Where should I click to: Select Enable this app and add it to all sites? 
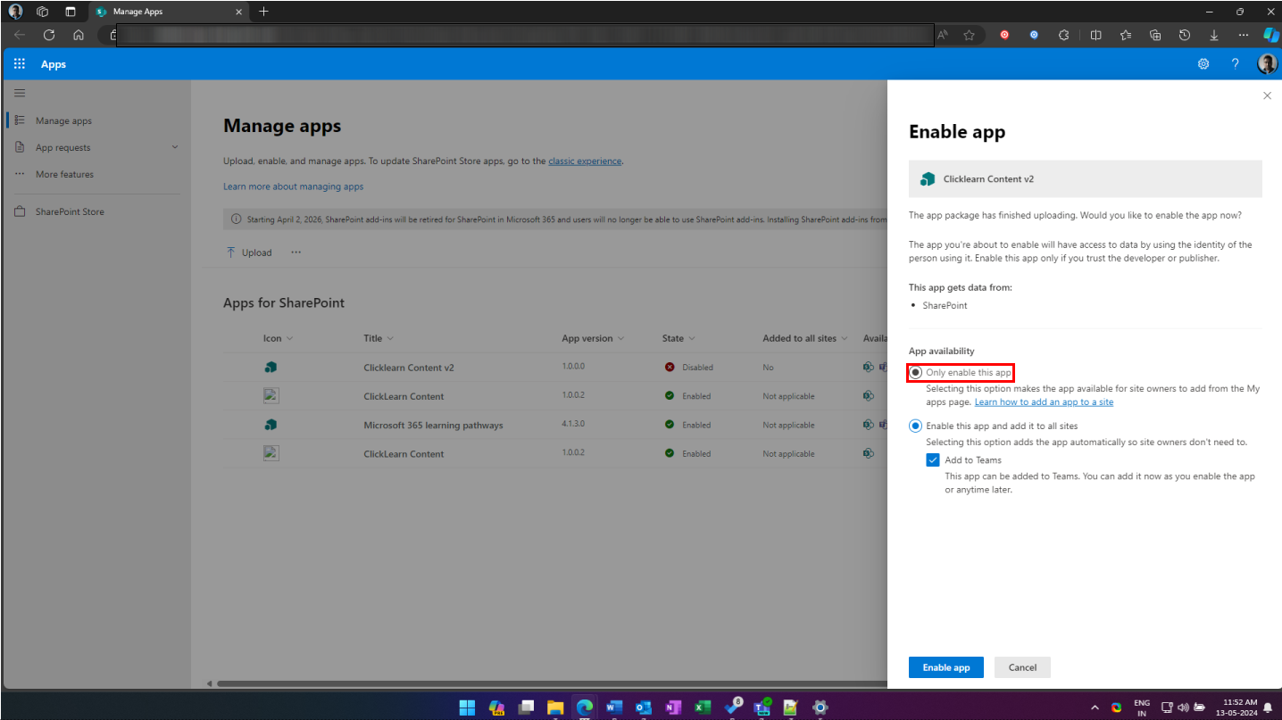(x=915, y=426)
